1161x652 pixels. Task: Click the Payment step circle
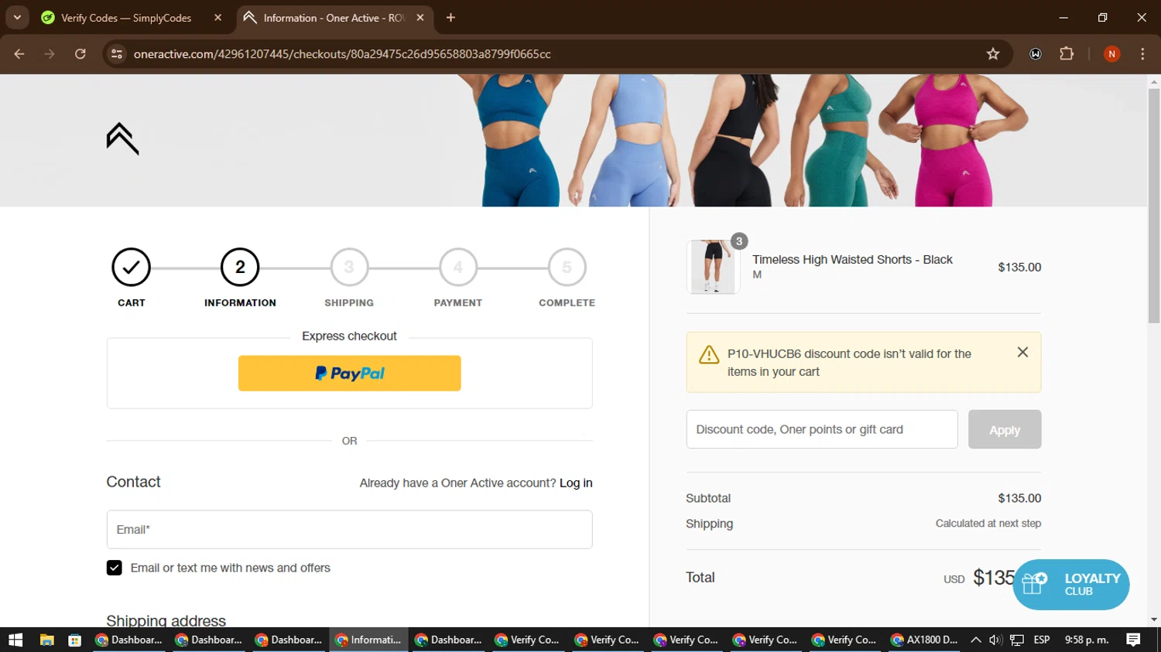[x=458, y=268]
